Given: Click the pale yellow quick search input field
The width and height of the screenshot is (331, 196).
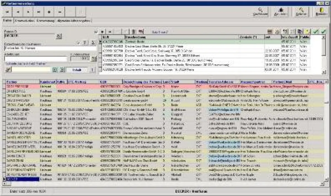Looking at the screenshot, I should pyautogui.click(x=31, y=70).
